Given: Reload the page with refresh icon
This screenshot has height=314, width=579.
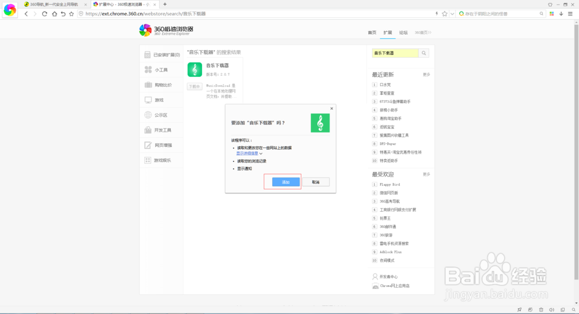Looking at the screenshot, I should coord(45,14).
